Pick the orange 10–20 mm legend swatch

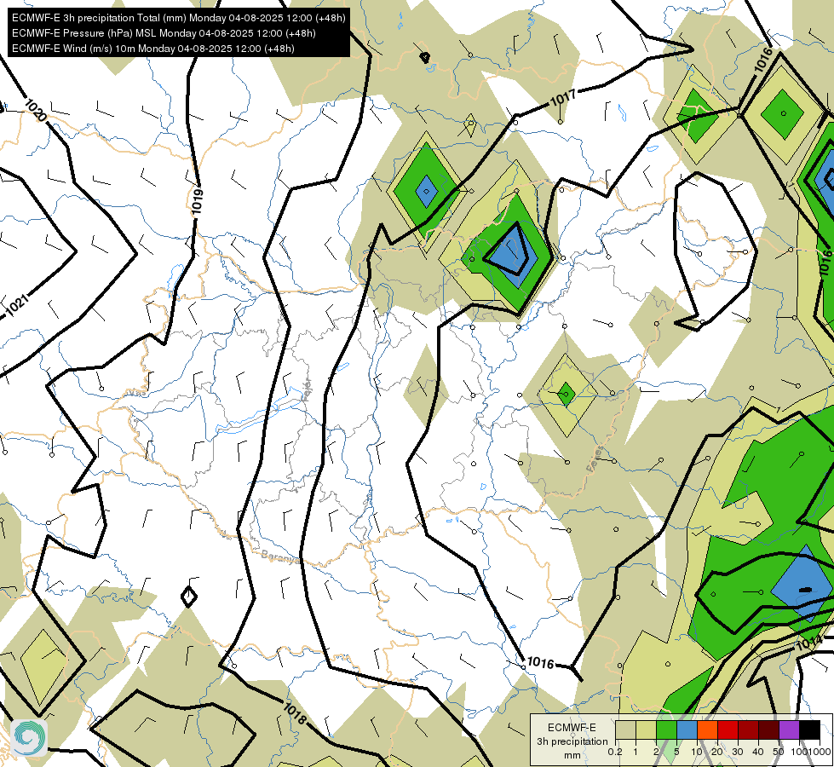click(x=707, y=730)
